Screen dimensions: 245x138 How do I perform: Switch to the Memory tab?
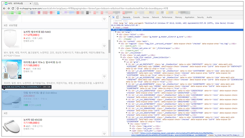point(178,17)
